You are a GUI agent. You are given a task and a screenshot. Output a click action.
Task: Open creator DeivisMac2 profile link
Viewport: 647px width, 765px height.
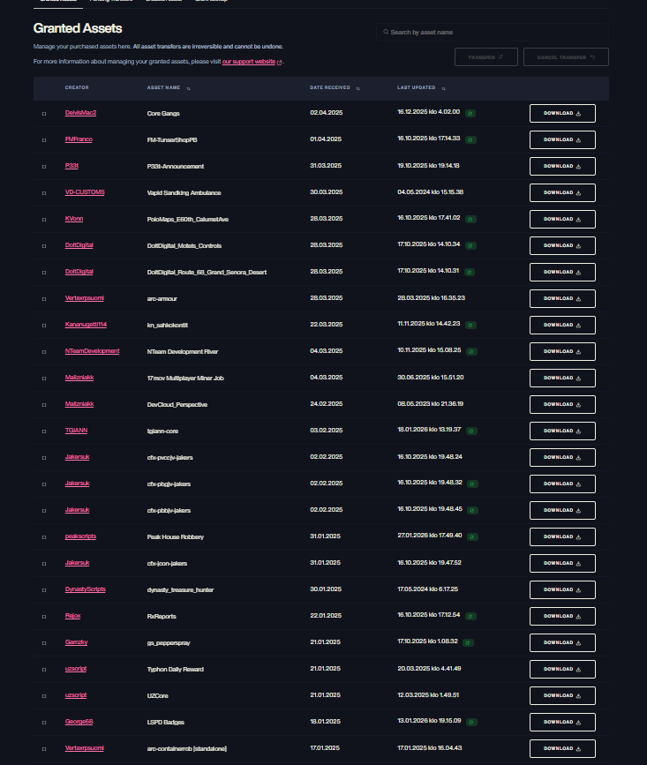tap(80, 113)
